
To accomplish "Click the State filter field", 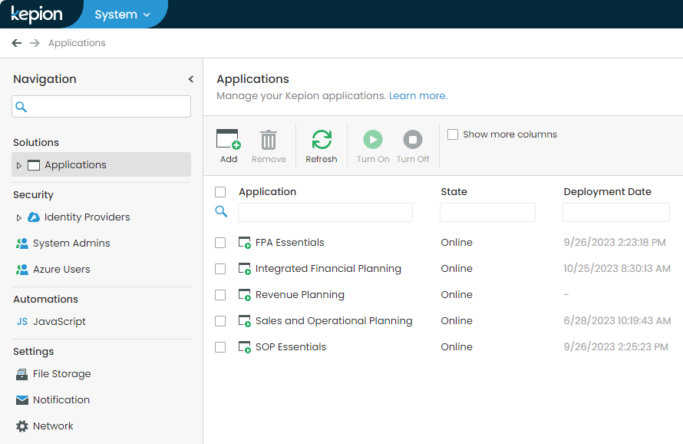I will tap(487, 213).
